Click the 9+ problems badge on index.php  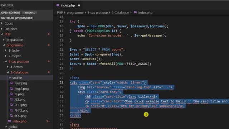point(48,121)
